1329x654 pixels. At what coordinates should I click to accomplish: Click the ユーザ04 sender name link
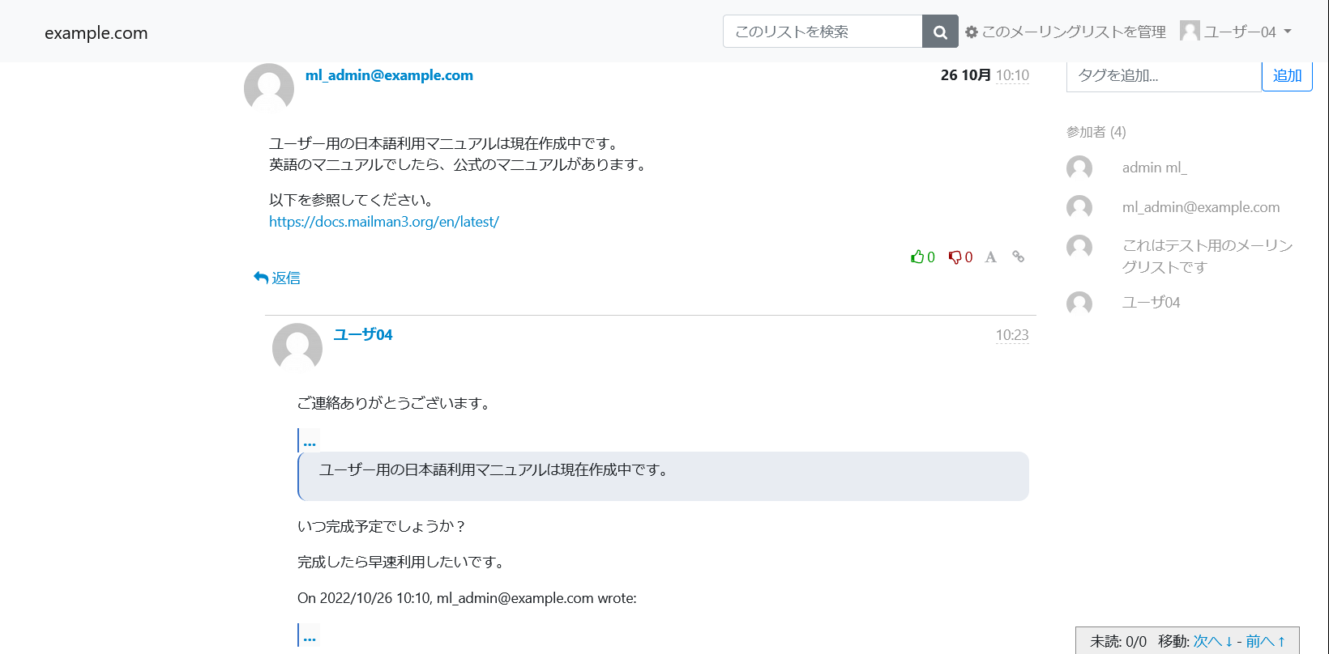point(363,335)
